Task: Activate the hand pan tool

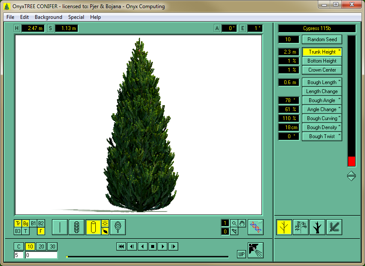Action: click(242, 223)
